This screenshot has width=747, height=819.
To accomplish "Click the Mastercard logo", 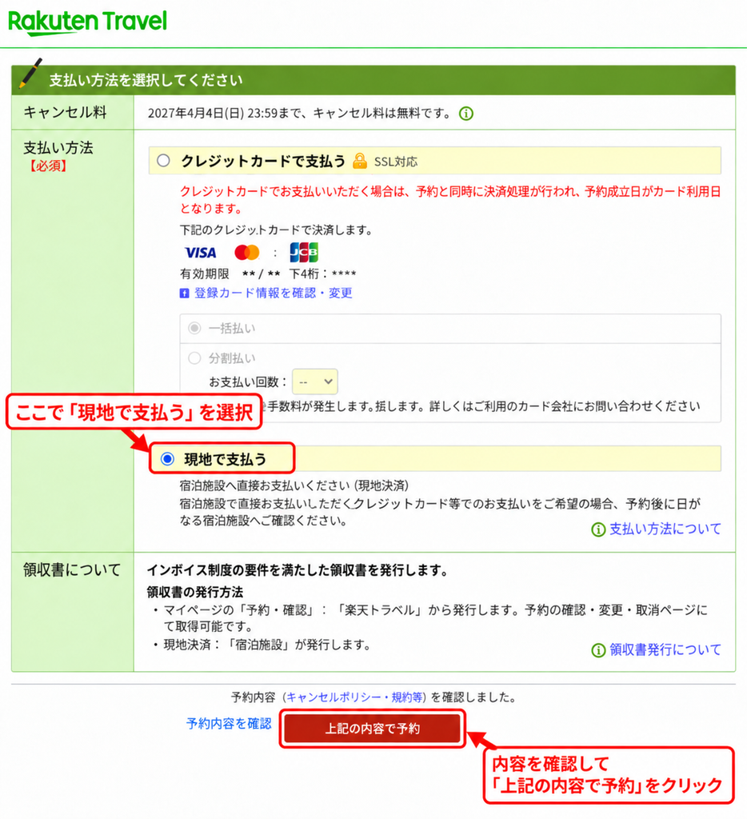I will 247,253.
